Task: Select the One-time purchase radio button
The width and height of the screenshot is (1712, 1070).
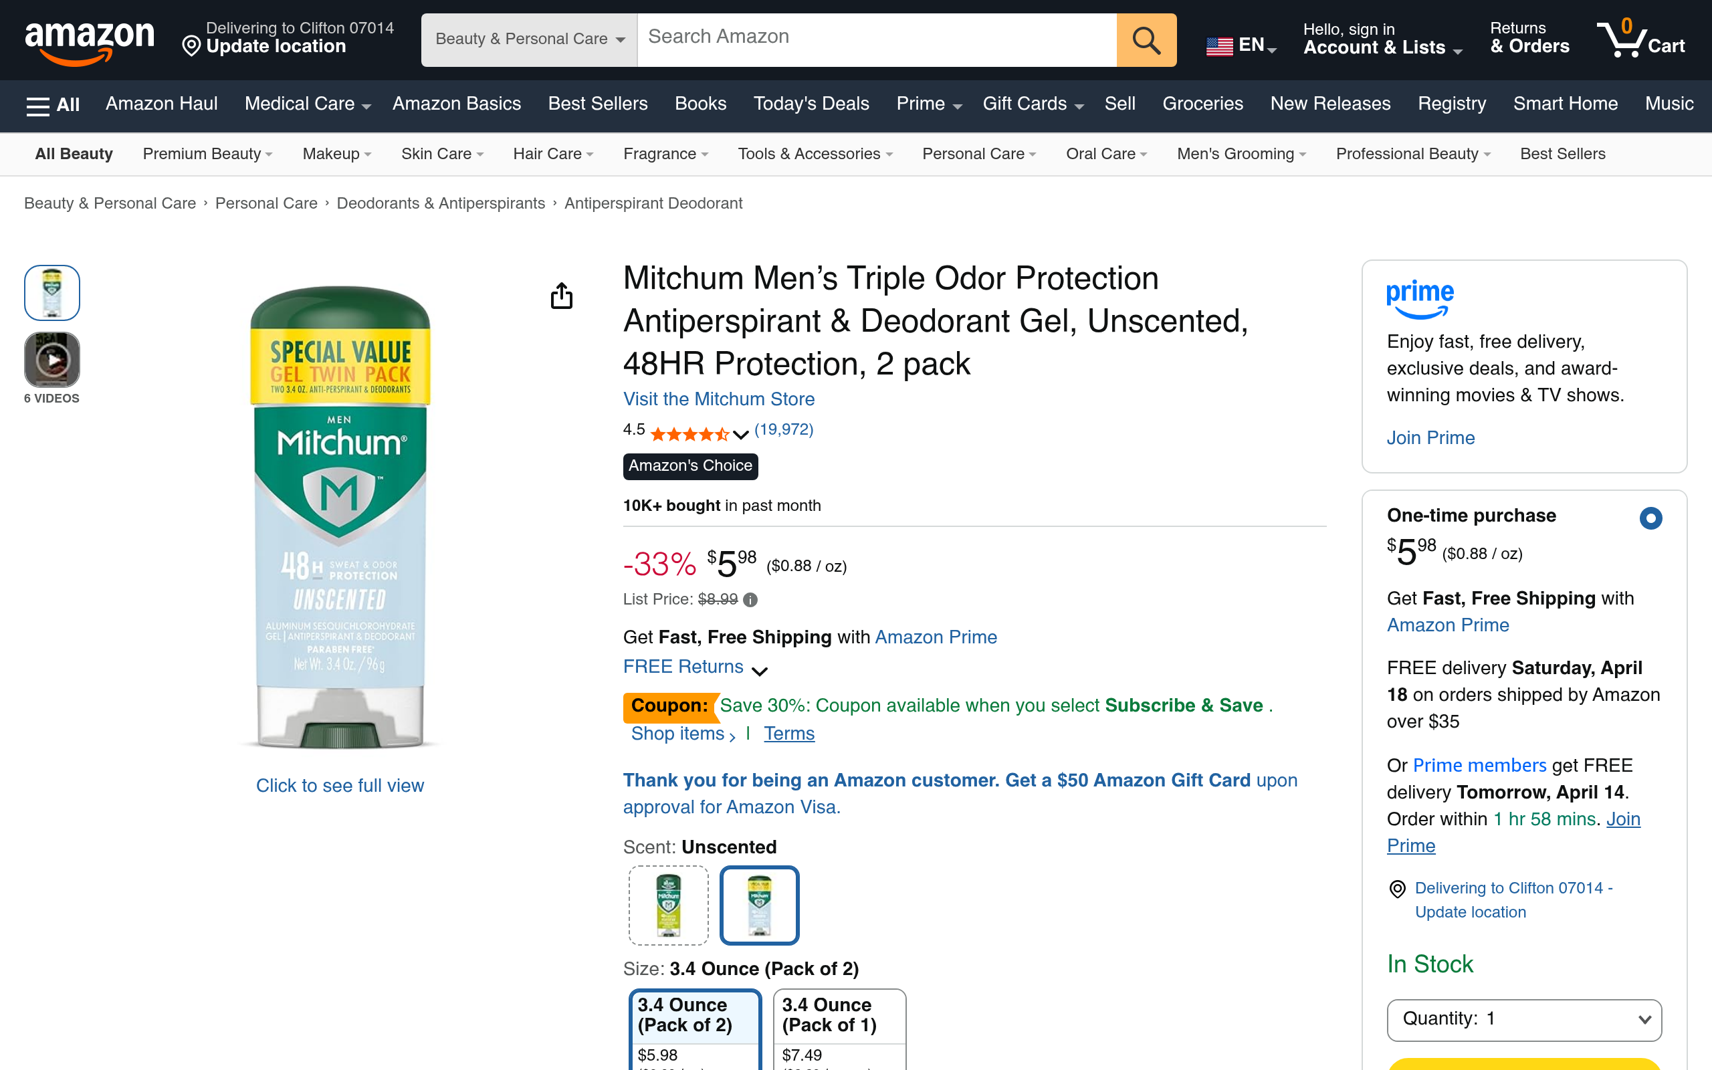Action: click(x=1650, y=518)
